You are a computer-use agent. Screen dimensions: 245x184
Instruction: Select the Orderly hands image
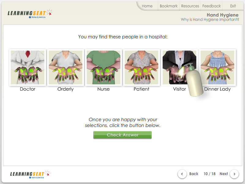tap(66, 67)
